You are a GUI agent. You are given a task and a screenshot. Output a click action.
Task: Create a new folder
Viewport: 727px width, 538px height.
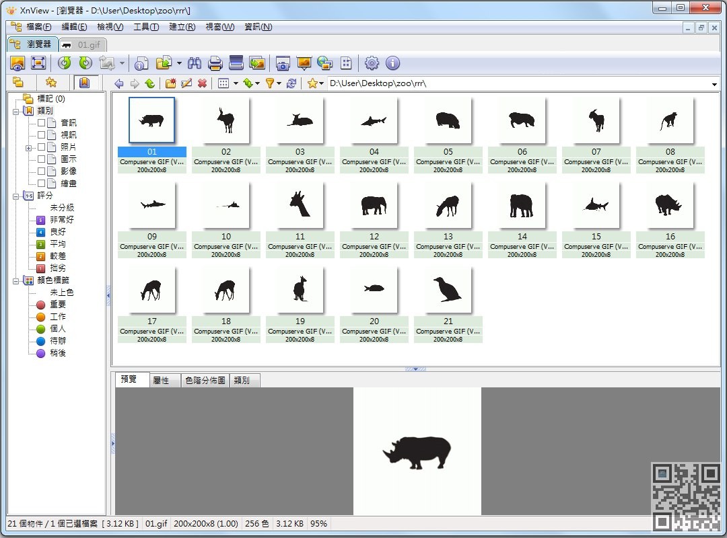pyautogui.click(x=170, y=83)
